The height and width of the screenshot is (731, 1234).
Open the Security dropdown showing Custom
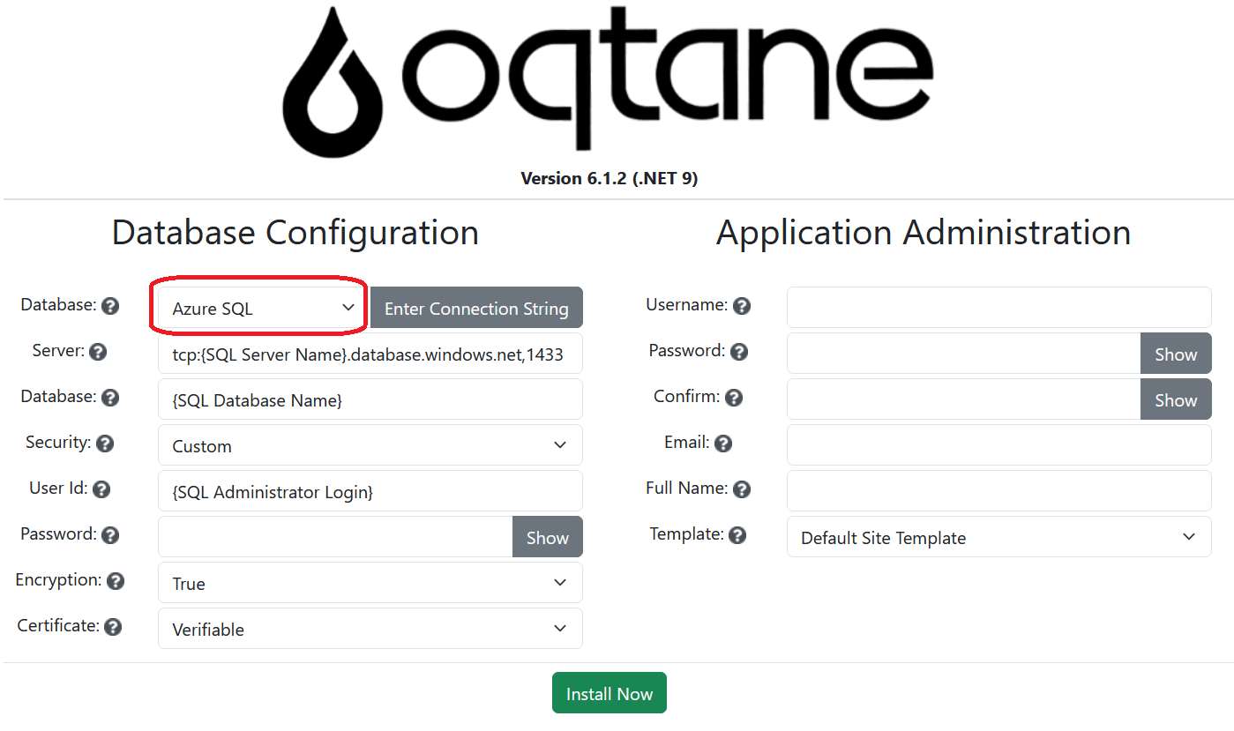[x=370, y=445]
